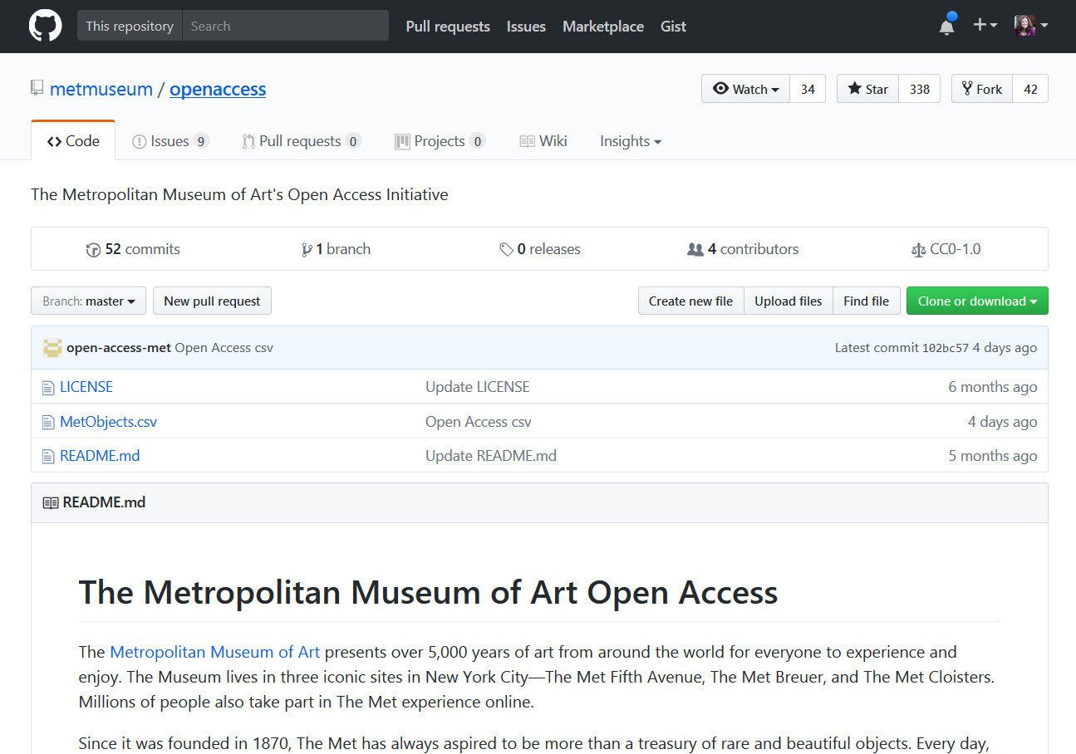Expand the Insights dropdown tab
The height and width of the screenshot is (754, 1076).
(631, 141)
